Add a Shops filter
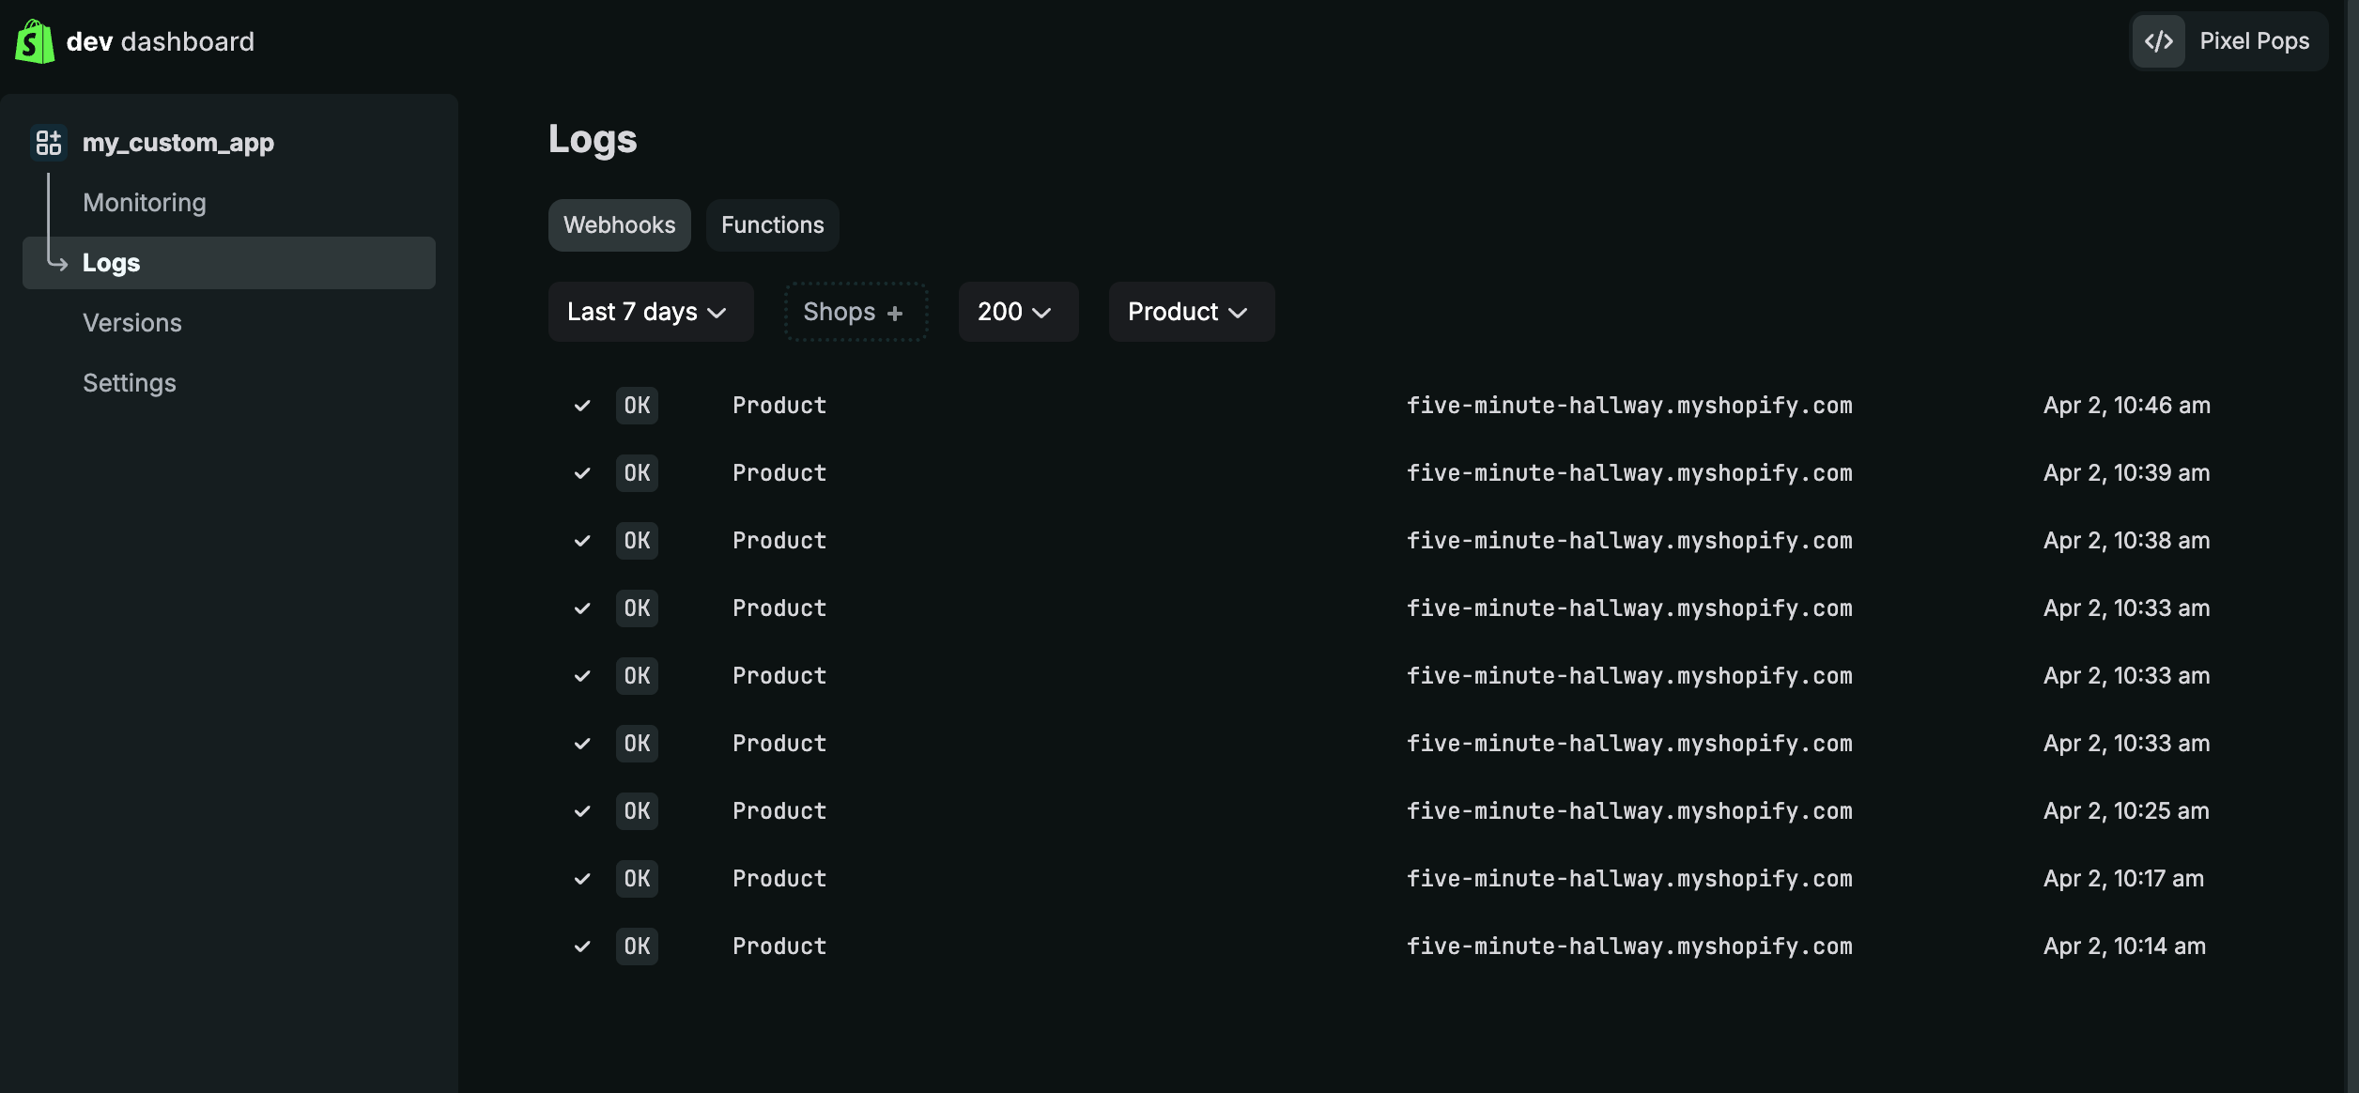This screenshot has height=1093, width=2359. (x=856, y=312)
